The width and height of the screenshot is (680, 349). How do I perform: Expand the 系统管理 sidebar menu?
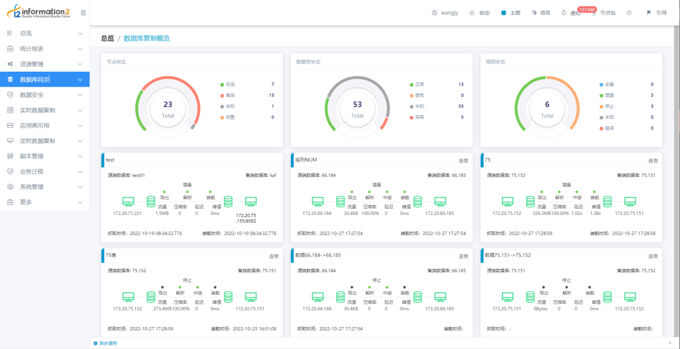pyautogui.click(x=45, y=187)
